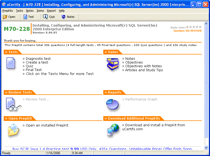Minimize the uCertify window

(x=193, y=5)
